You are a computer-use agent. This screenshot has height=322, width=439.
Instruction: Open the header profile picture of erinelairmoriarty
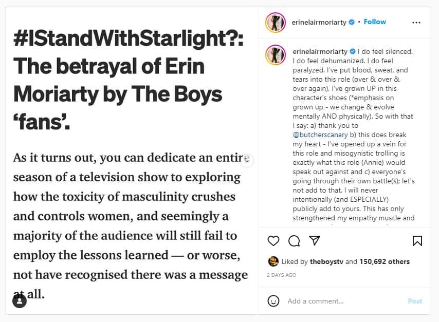point(276,23)
